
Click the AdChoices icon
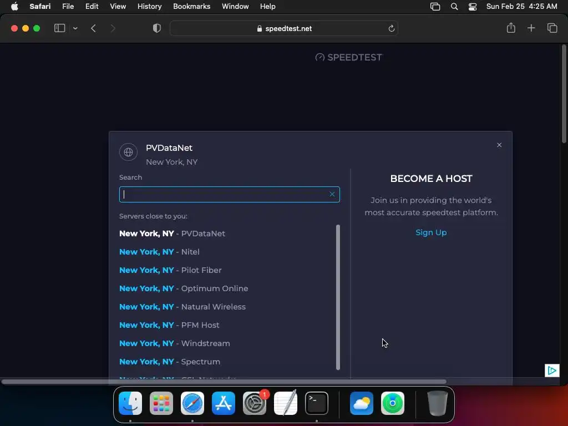click(x=552, y=370)
